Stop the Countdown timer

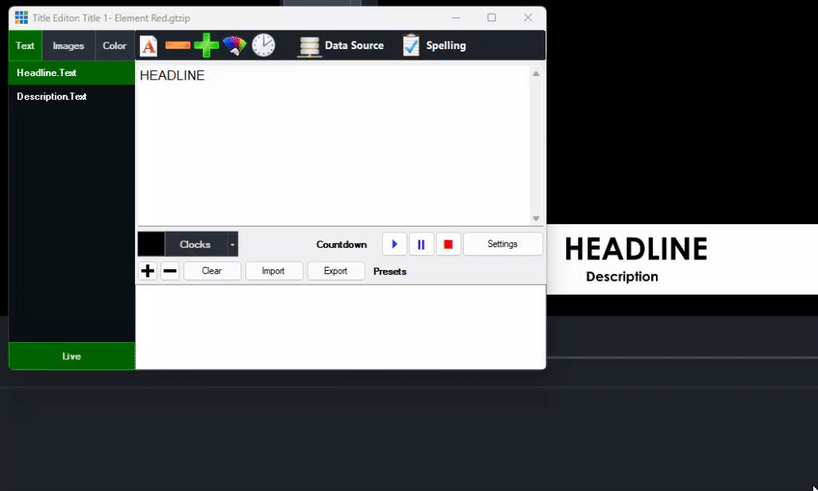point(448,244)
